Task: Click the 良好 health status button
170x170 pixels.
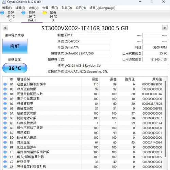Action: pos(15,46)
